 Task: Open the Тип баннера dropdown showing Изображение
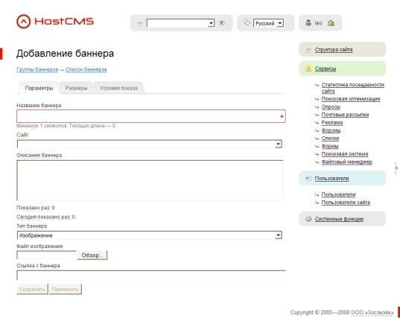point(150,235)
